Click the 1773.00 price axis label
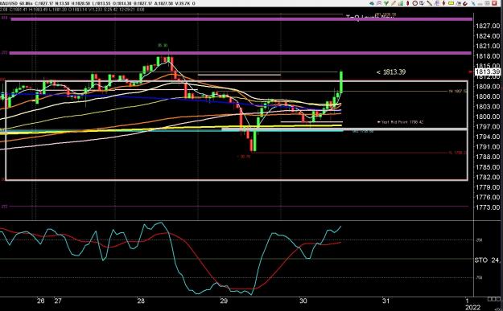This screenshot has width=503, height=311. 488,207
